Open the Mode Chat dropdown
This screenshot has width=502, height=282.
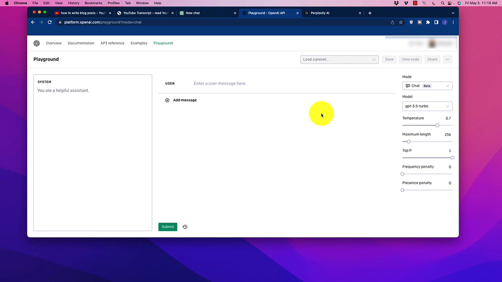[x=427, y=86]
